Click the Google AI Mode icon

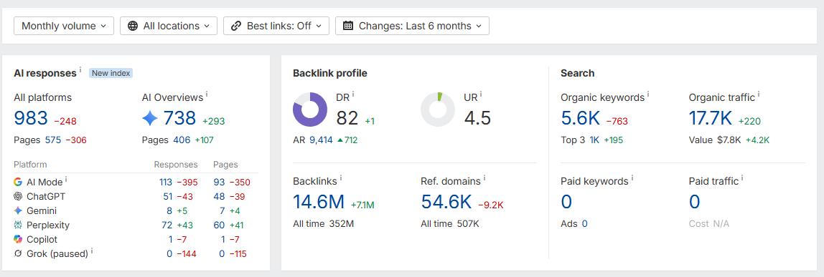(x=18, y=183)
